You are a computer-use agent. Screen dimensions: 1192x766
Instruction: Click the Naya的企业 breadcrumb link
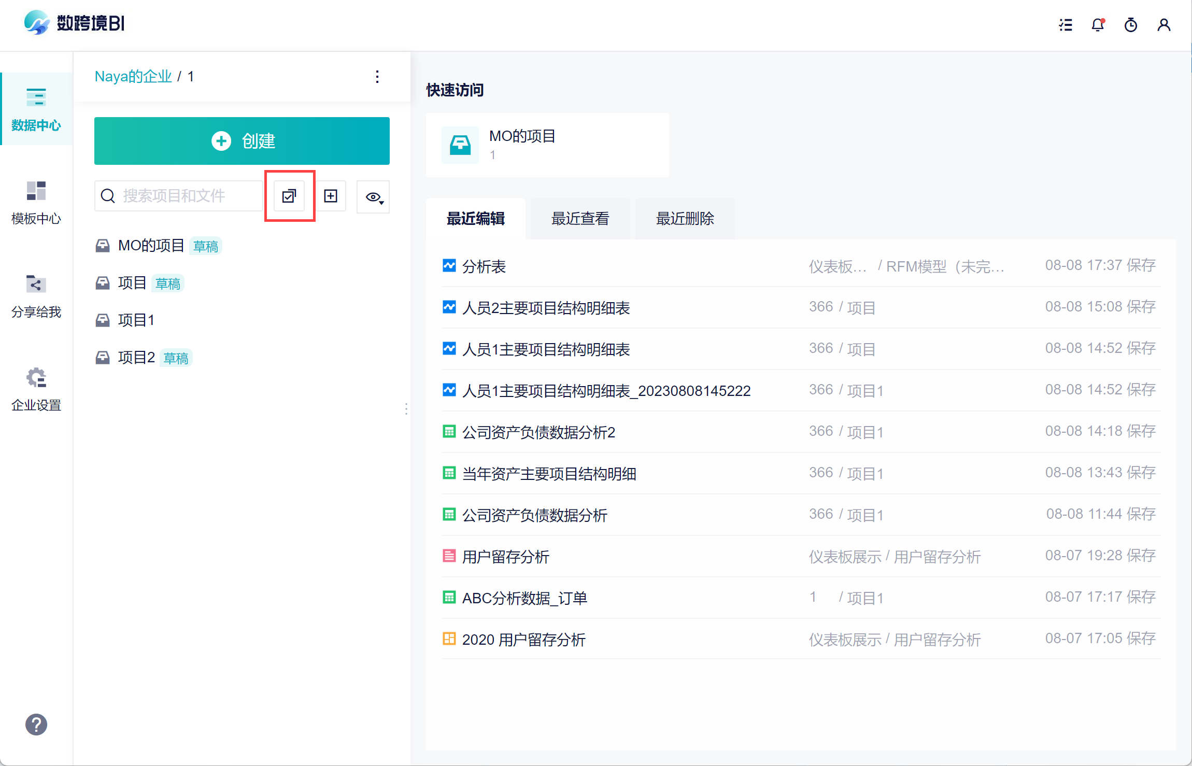click(x=133, y=77)
